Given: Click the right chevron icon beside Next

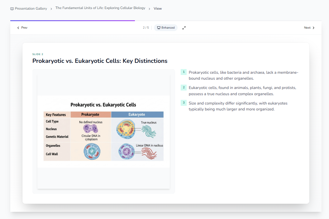Looking at the screenshot, I should click(x=313, y=28).
